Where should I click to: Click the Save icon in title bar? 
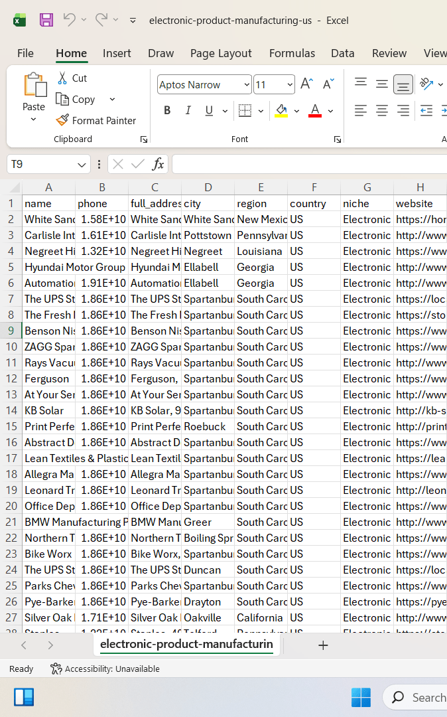pyautogui.click(x=46, y=20)
